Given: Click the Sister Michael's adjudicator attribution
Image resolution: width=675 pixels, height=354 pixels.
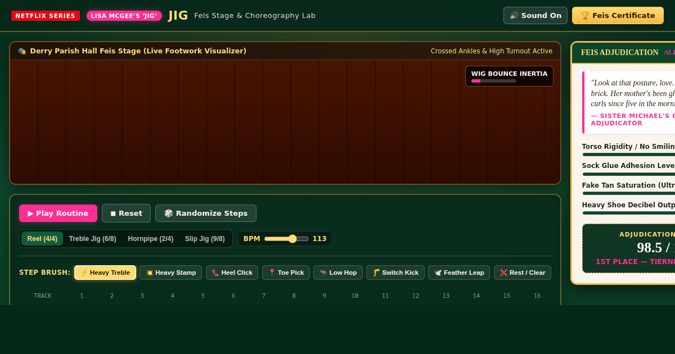Looking at the screenshot, I should (633, 120).
